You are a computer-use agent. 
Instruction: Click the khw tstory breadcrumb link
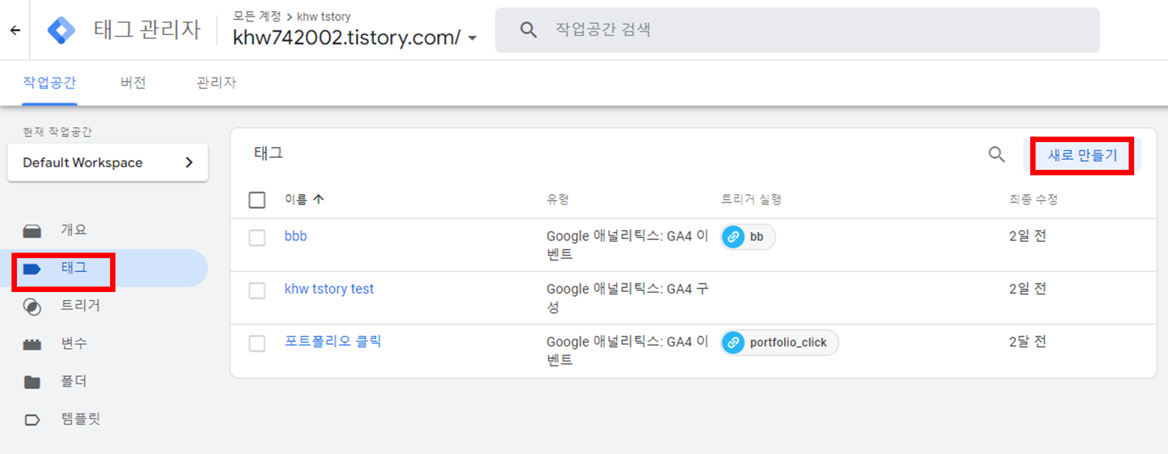pos(323,17)
